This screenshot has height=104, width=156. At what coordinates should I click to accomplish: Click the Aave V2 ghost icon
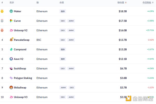click(x=11, y=59)
